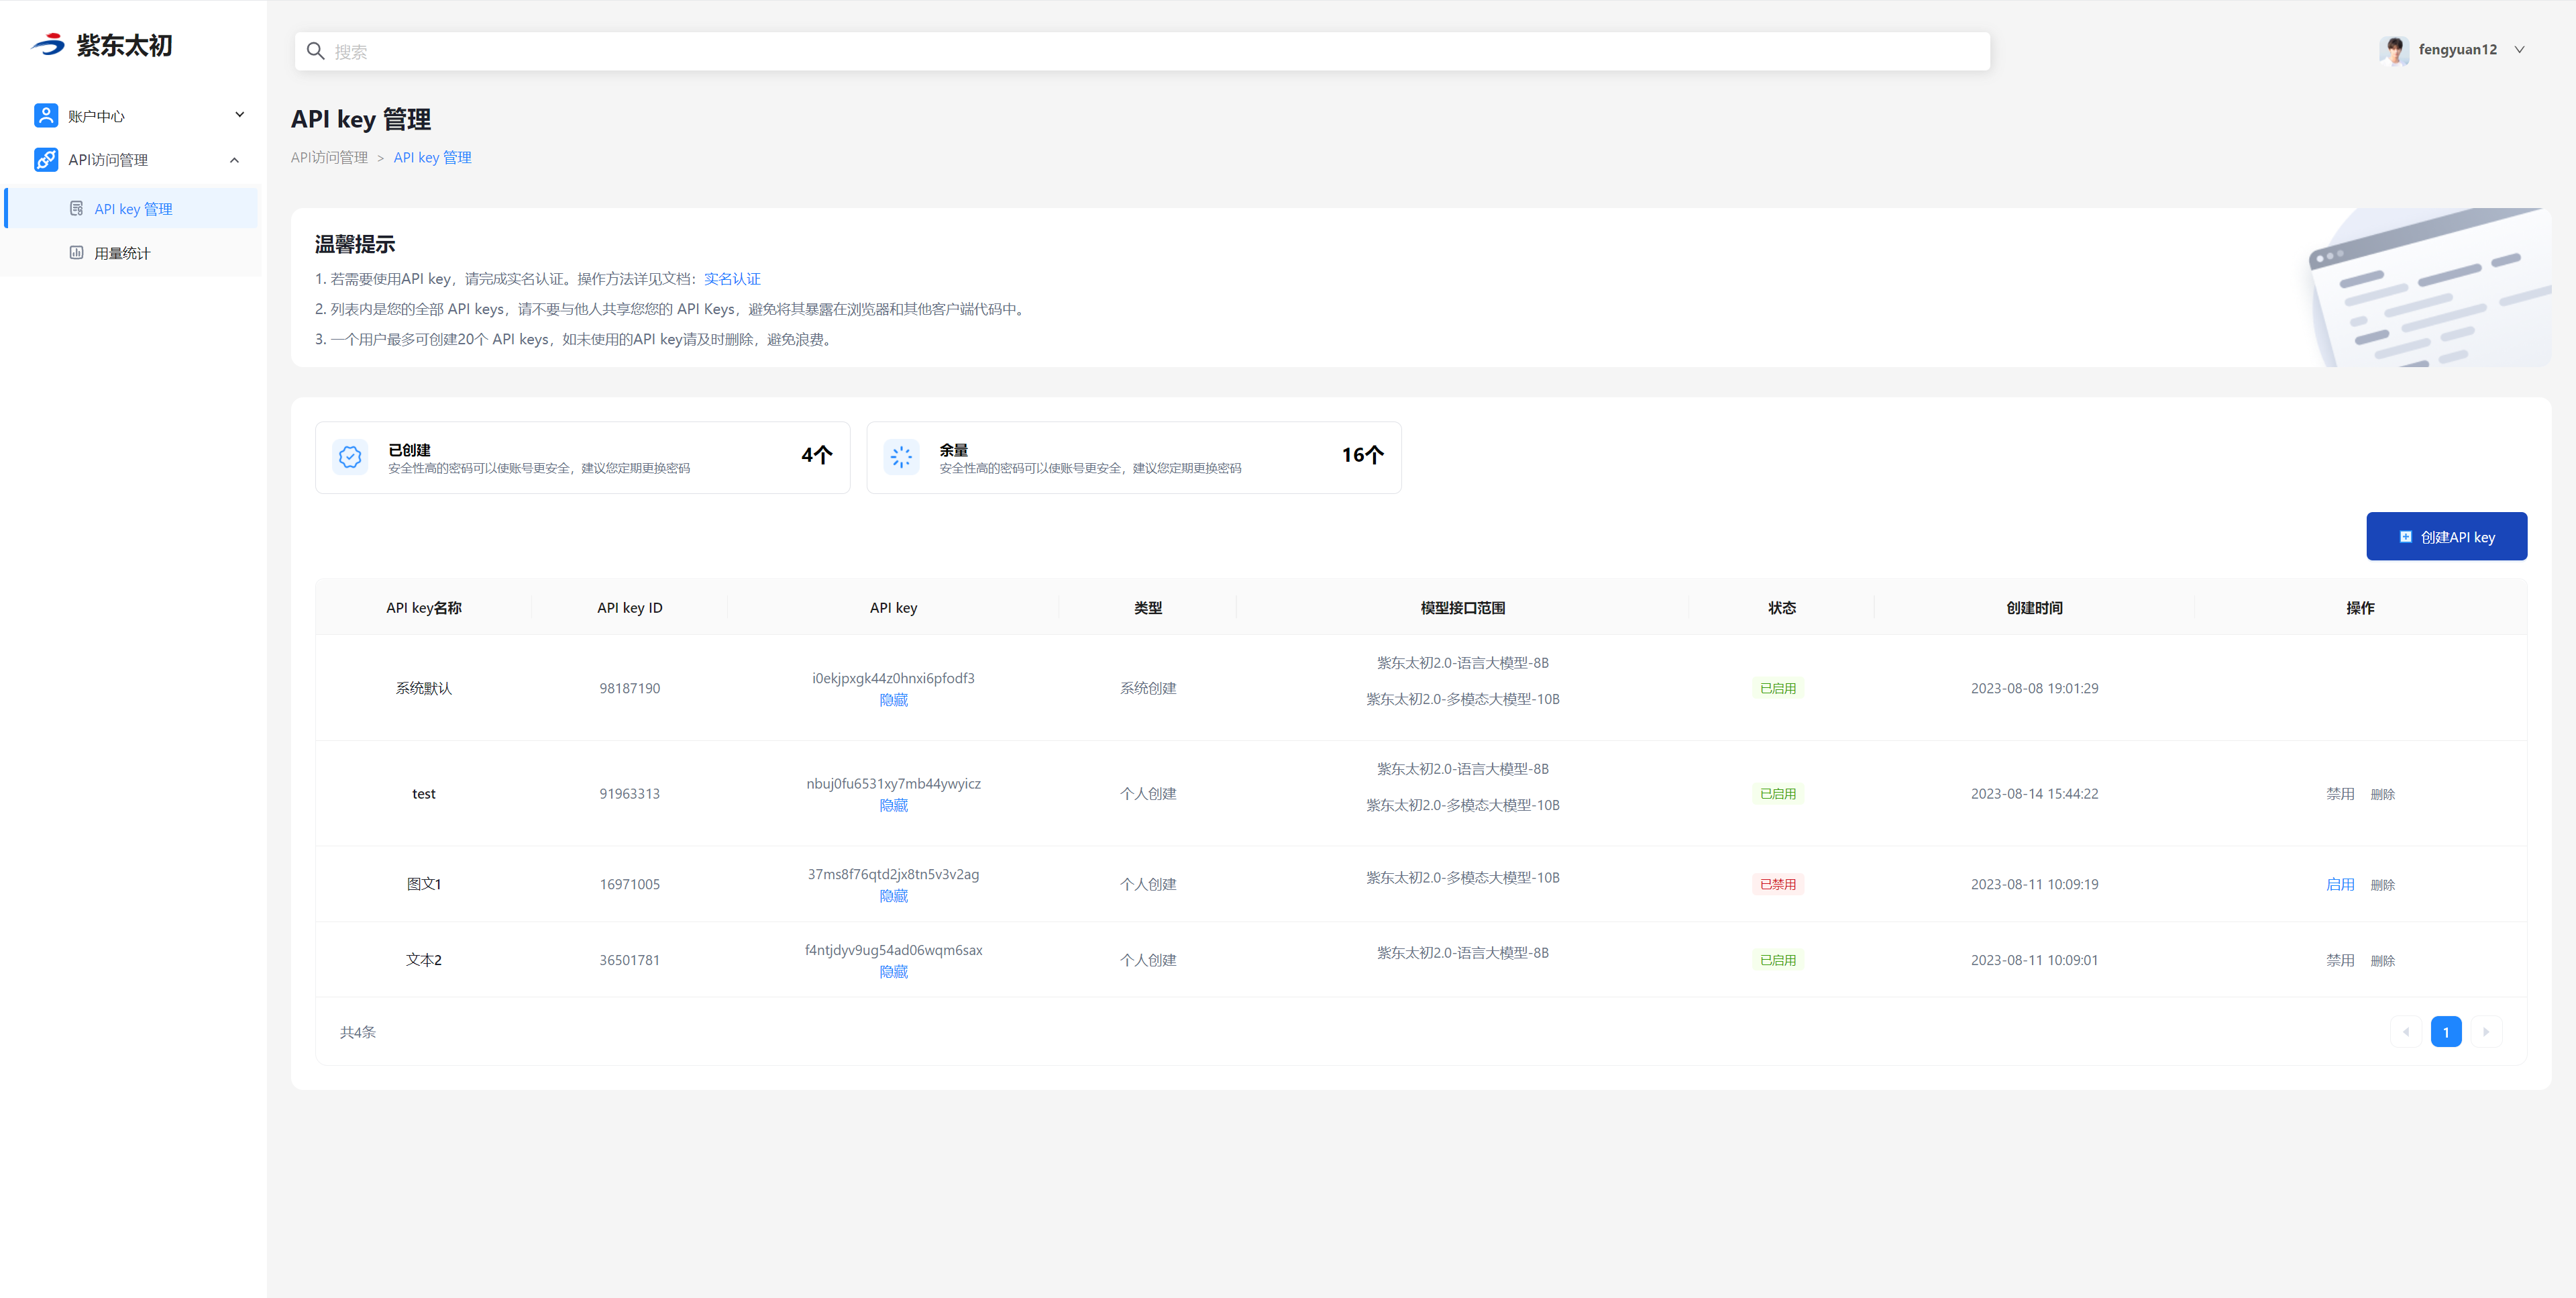The height and width of the screenshot is (1298, 2576).
Task: Click the 状态 column header
Action: (1782, 609)
